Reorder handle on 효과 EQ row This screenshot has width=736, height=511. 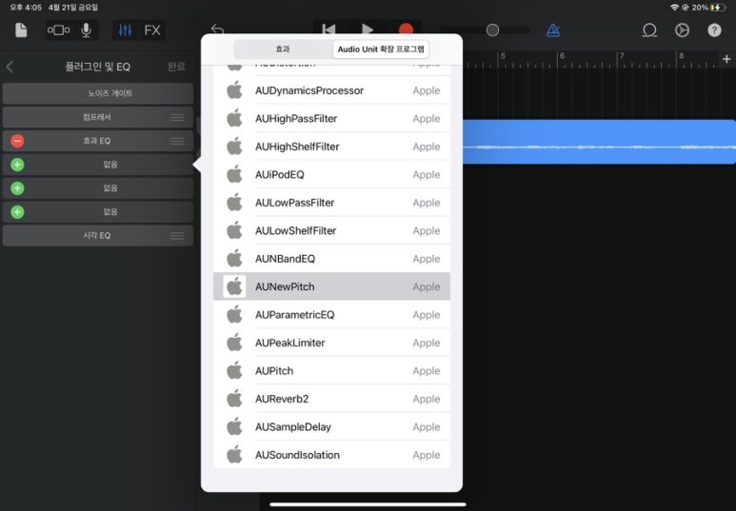177,141
